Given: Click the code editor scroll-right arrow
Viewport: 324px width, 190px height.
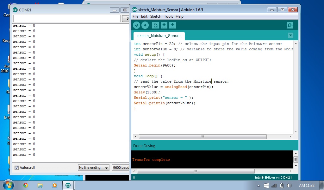Looking at the screenshot, I should pos(290,137).
